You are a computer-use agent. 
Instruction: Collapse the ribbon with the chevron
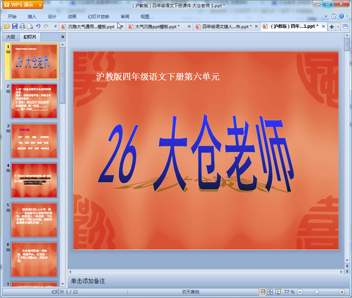326,16
